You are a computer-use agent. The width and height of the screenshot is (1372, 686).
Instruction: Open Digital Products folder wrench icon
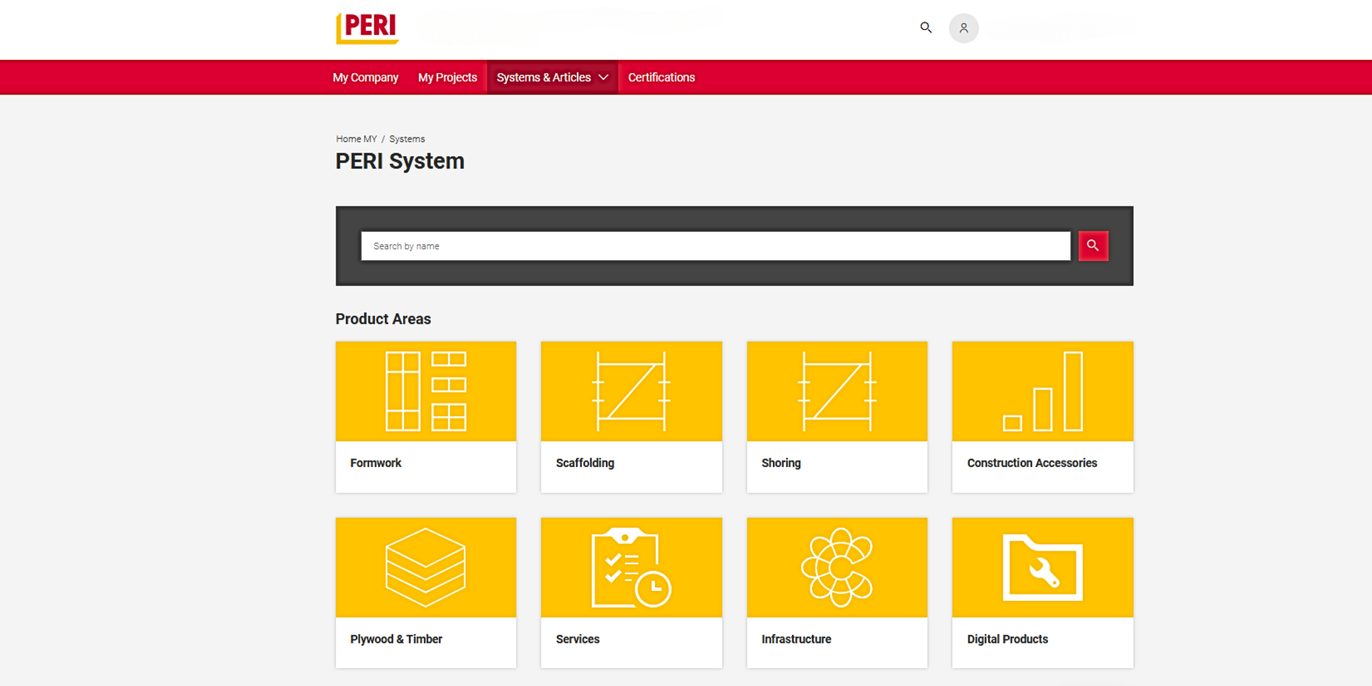1042,567
